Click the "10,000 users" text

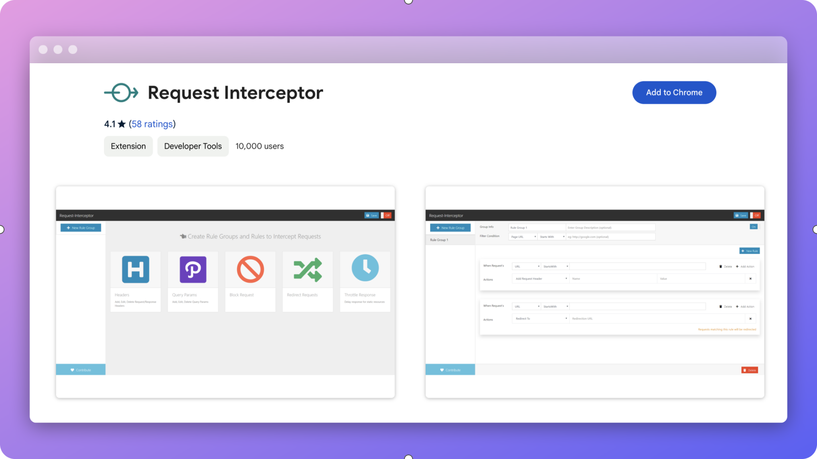[x=259, y=146]
